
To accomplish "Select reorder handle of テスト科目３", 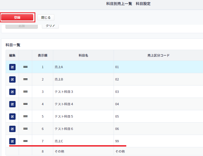I will click(25, 92).
